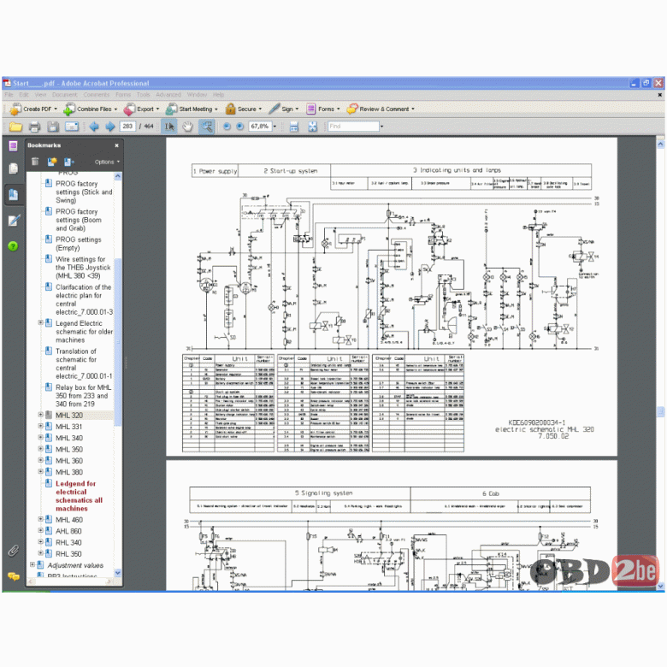Choose the Select tool icon

click(x=169, y=127)
